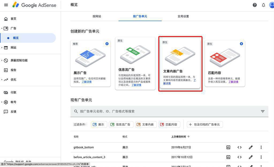Expand the 屏蔽控制功能 section arrow
This screenshot has height=167, width=274.
(2, 60)
